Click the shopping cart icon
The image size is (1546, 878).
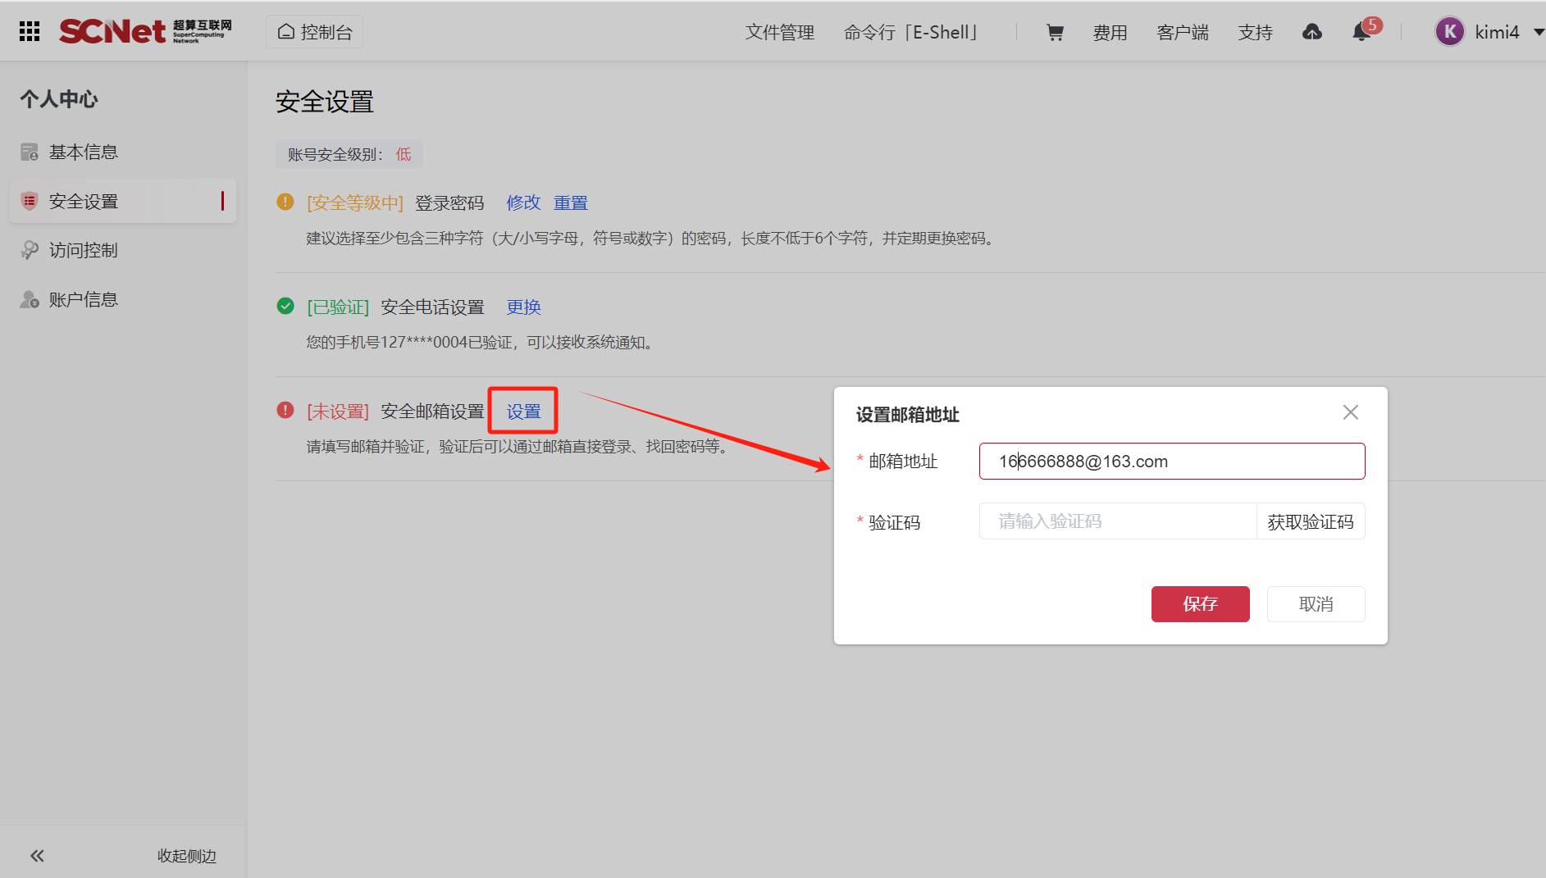[x=1055, y=32]
